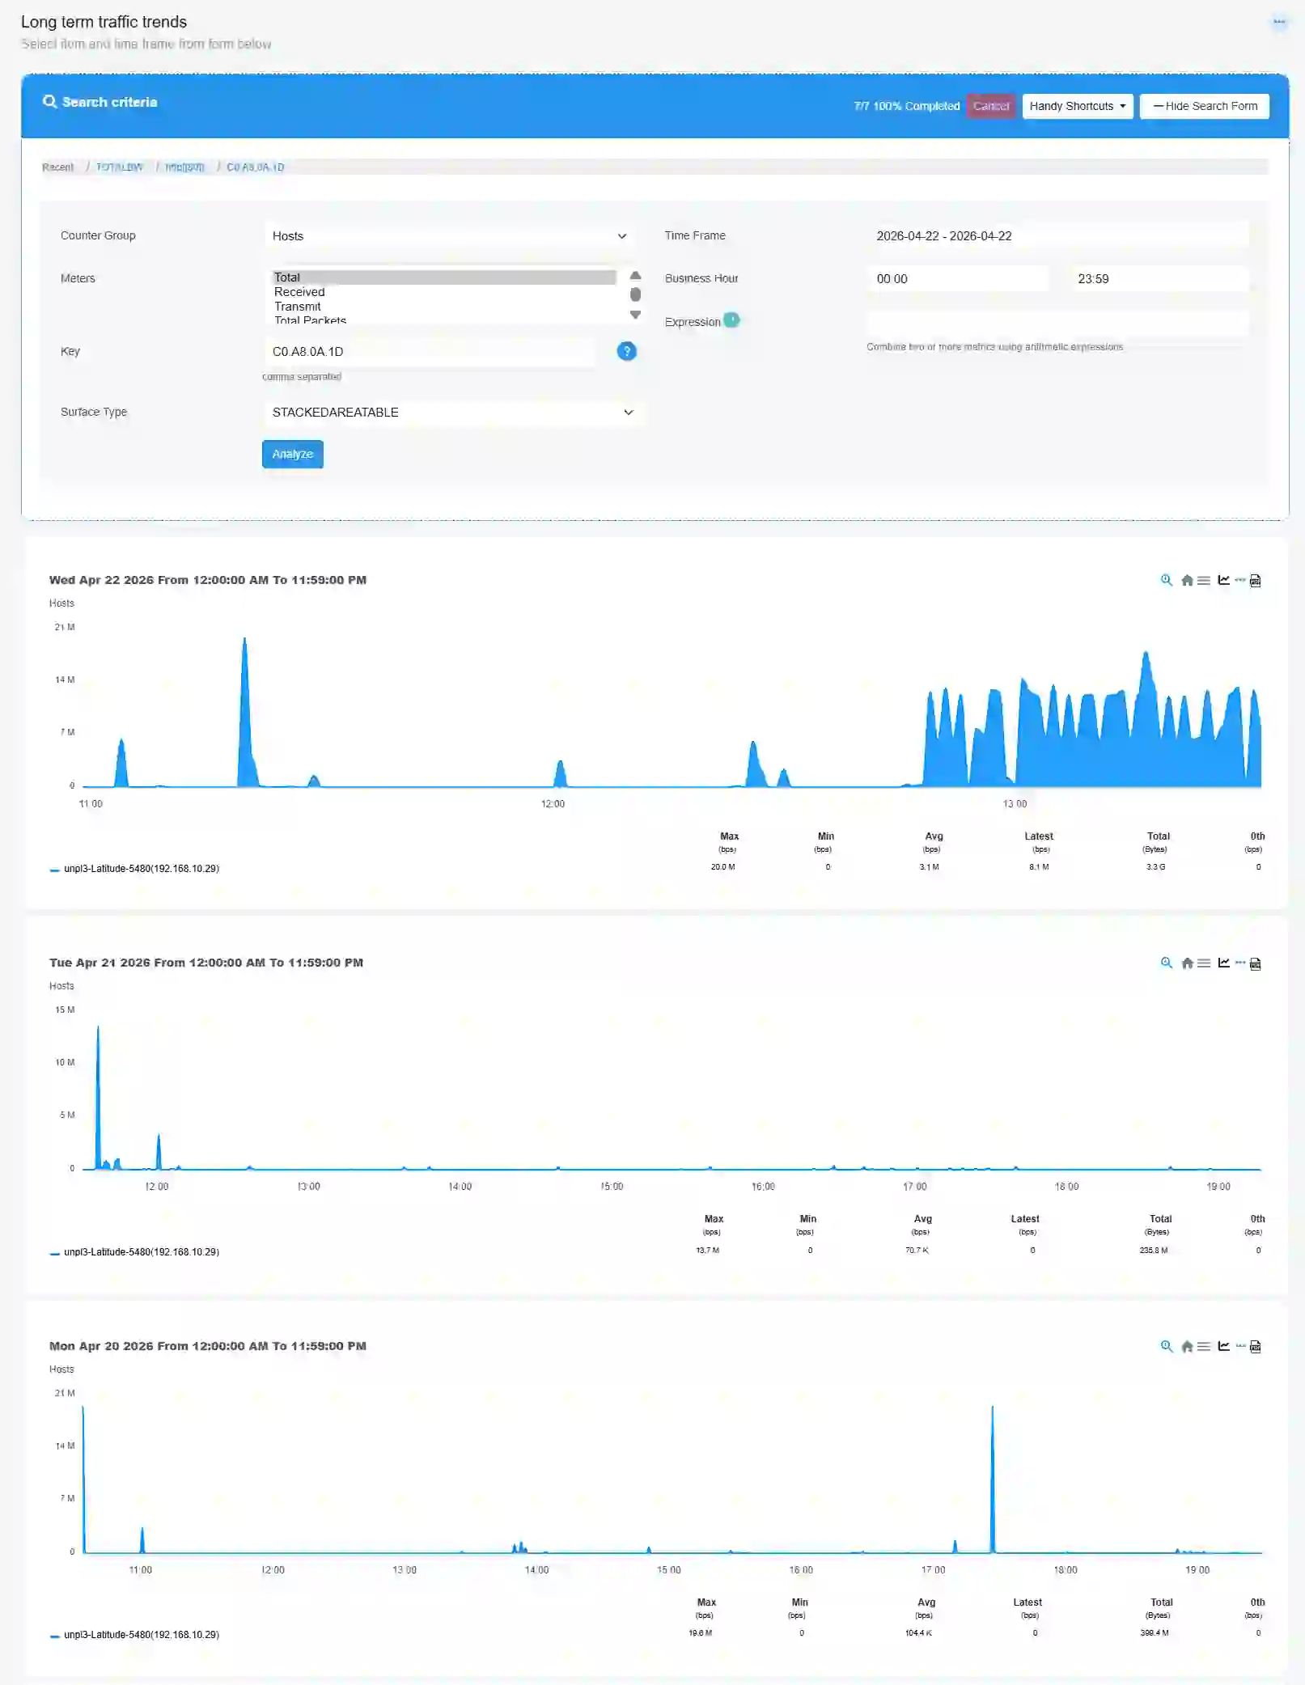Viewport: 1305px width, 1685px height.
Task: Click ellipsis icon on Wed Apr 22 chart
Action: [1239, 580]
